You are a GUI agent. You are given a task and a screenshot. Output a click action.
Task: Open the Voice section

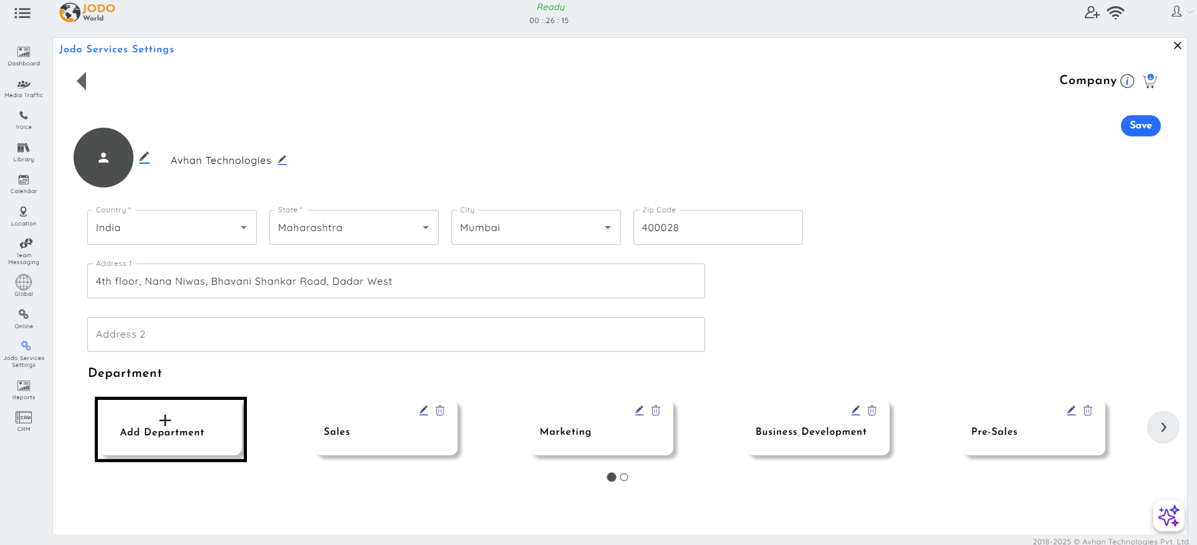pyautogui.click(x=24, y=120)
